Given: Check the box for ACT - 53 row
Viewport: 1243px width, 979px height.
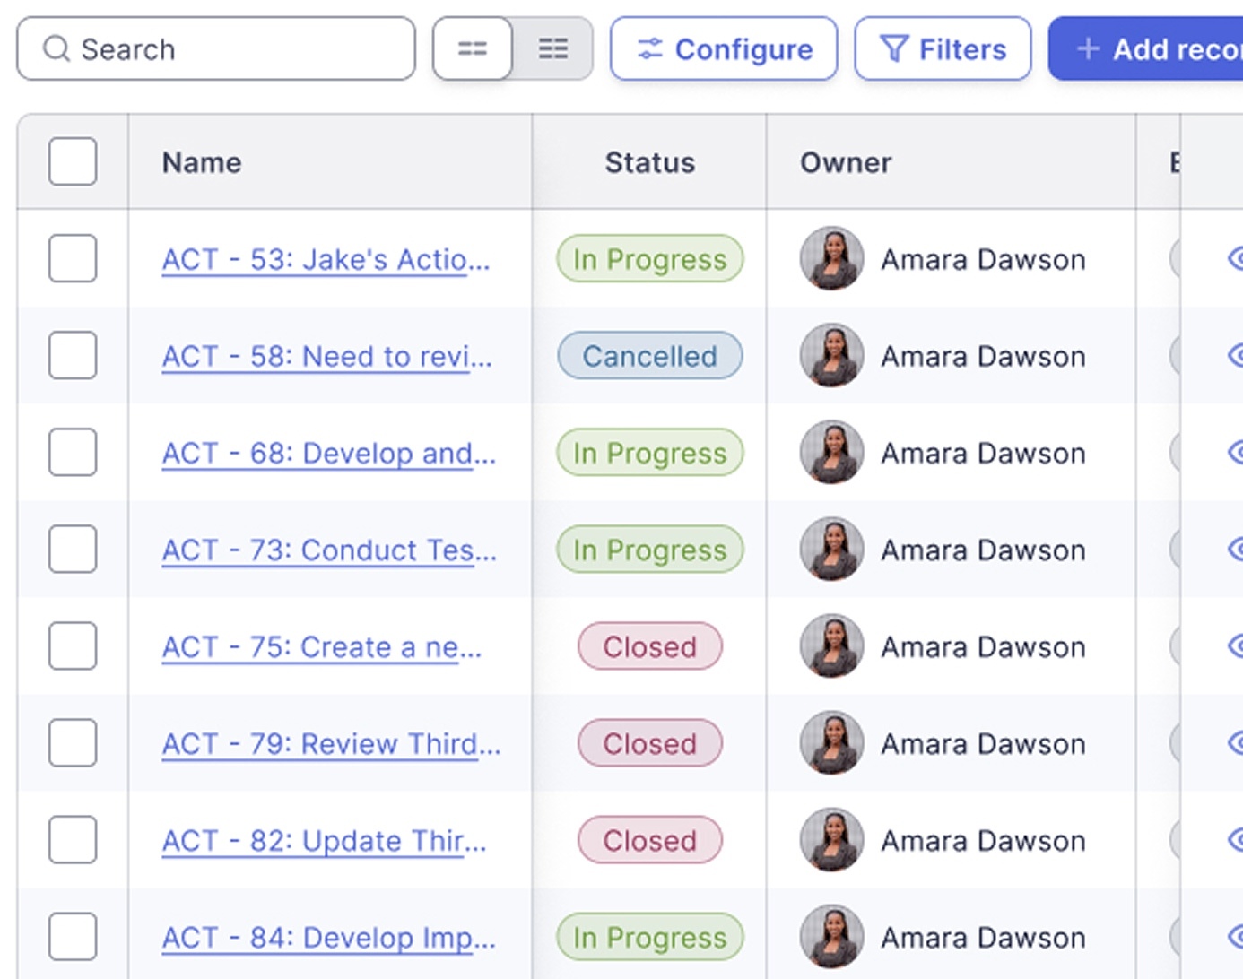Looking at the screenshot, I should click(73, 259).
